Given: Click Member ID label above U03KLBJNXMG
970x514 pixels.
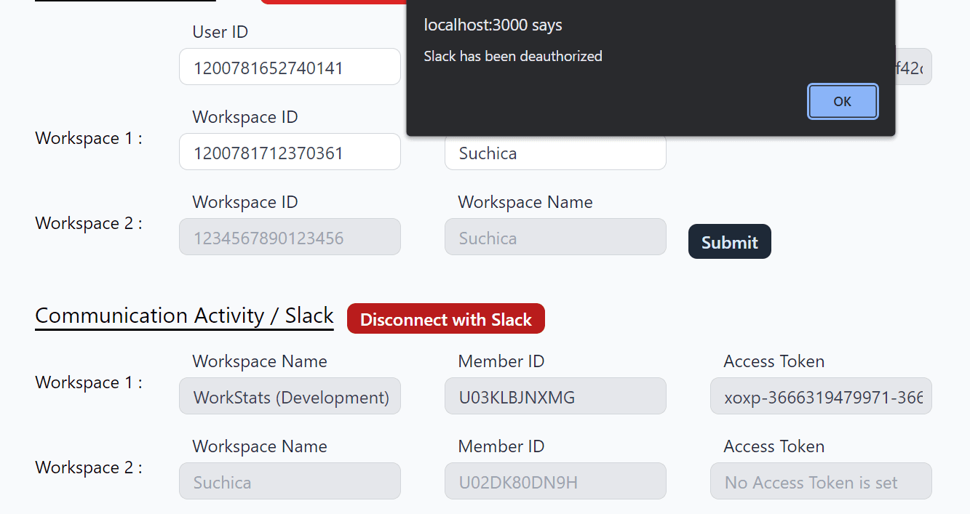Looking at the screenshot, I should (501, 361).
